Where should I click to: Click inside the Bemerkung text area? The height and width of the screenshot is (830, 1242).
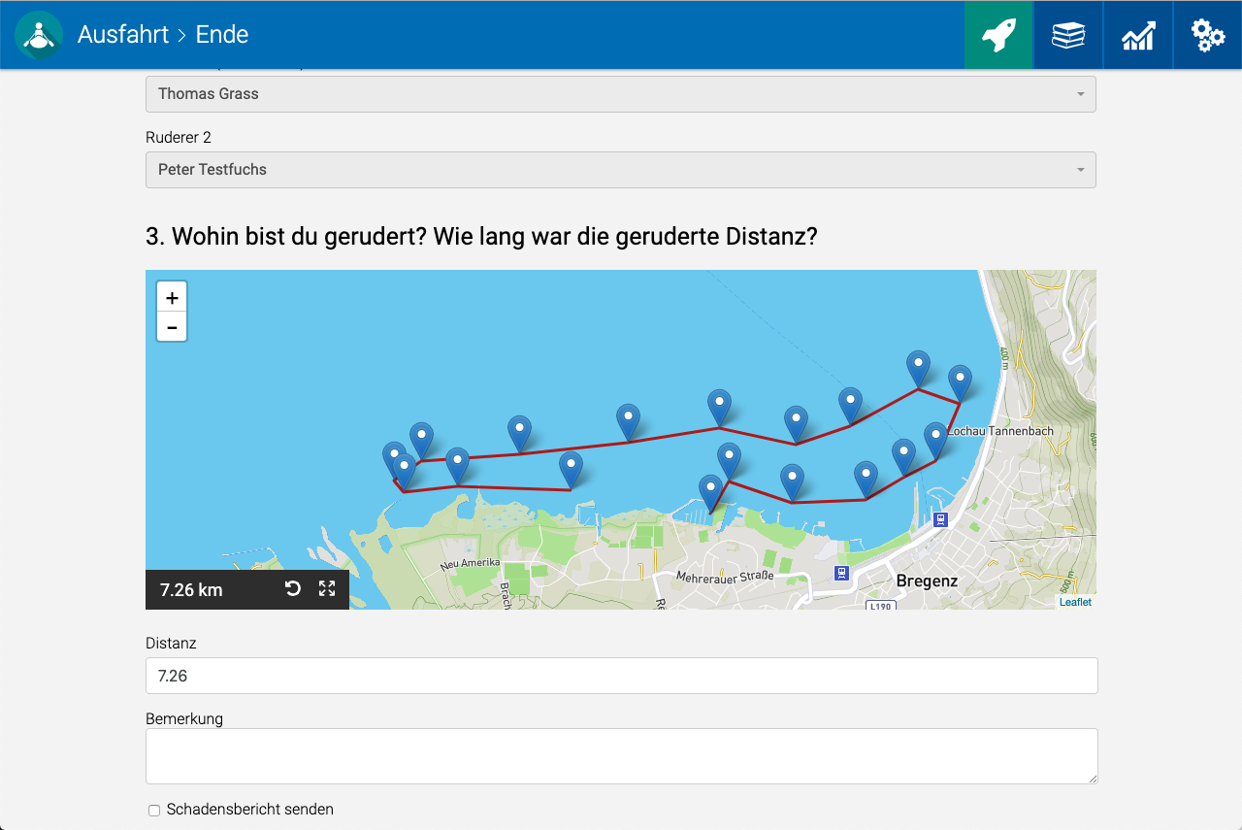(621, 755)
